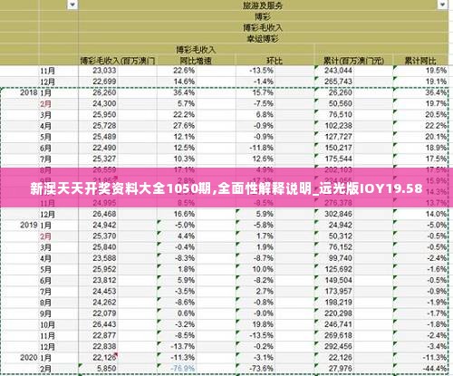
Task: Click the 2020 year label cell
Action: coord(29,358)
